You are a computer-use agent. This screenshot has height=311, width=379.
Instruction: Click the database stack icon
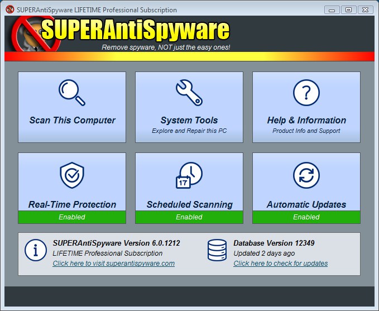(x=217, y=250)
